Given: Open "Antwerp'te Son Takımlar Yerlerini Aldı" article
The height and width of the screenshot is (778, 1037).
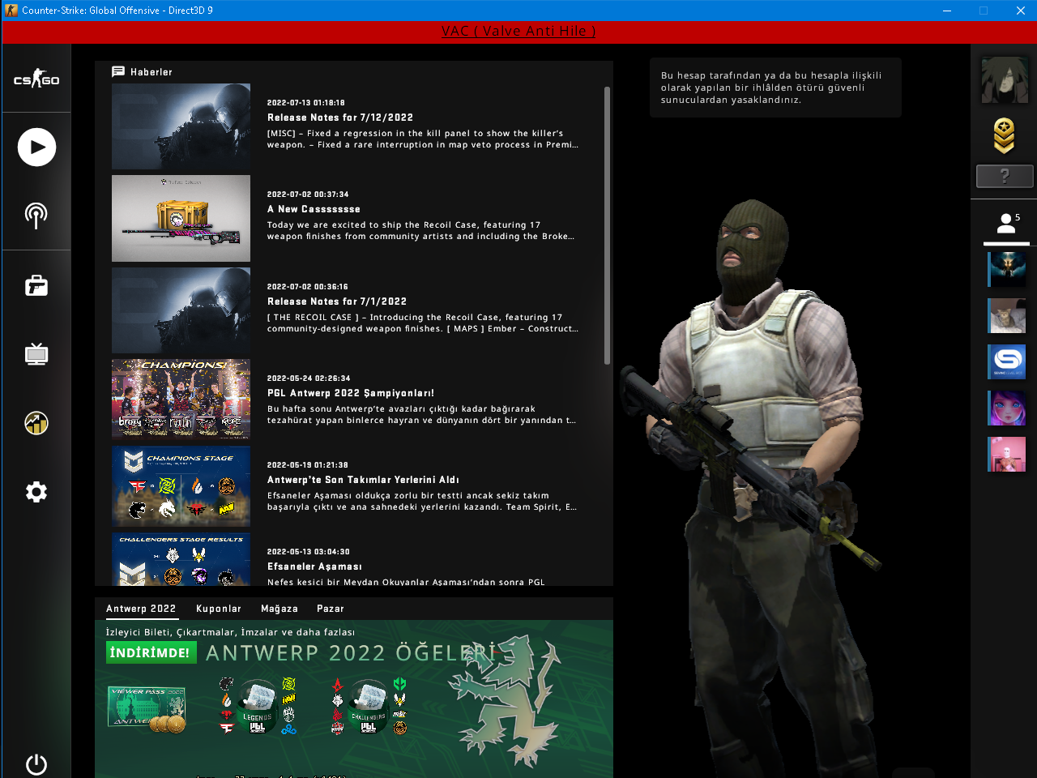Looking at the screenshot, I should tap(363, 480).
